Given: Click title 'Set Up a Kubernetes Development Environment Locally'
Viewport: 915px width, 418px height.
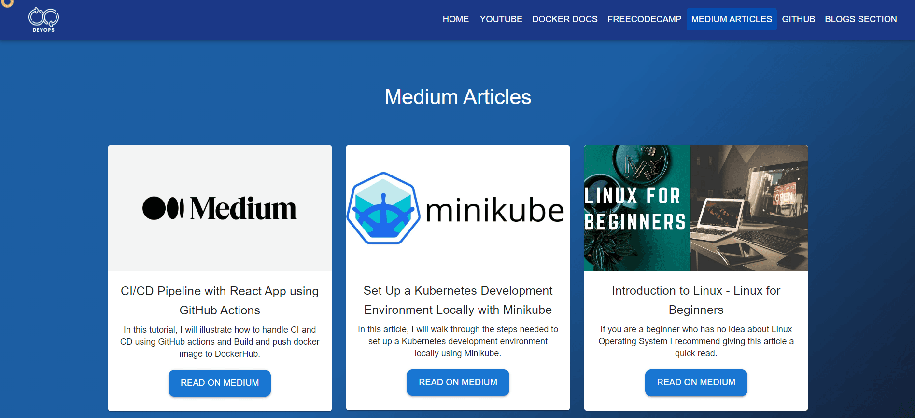Looking at the screenshot, I should pyautogui.click(x=458, y=300).
